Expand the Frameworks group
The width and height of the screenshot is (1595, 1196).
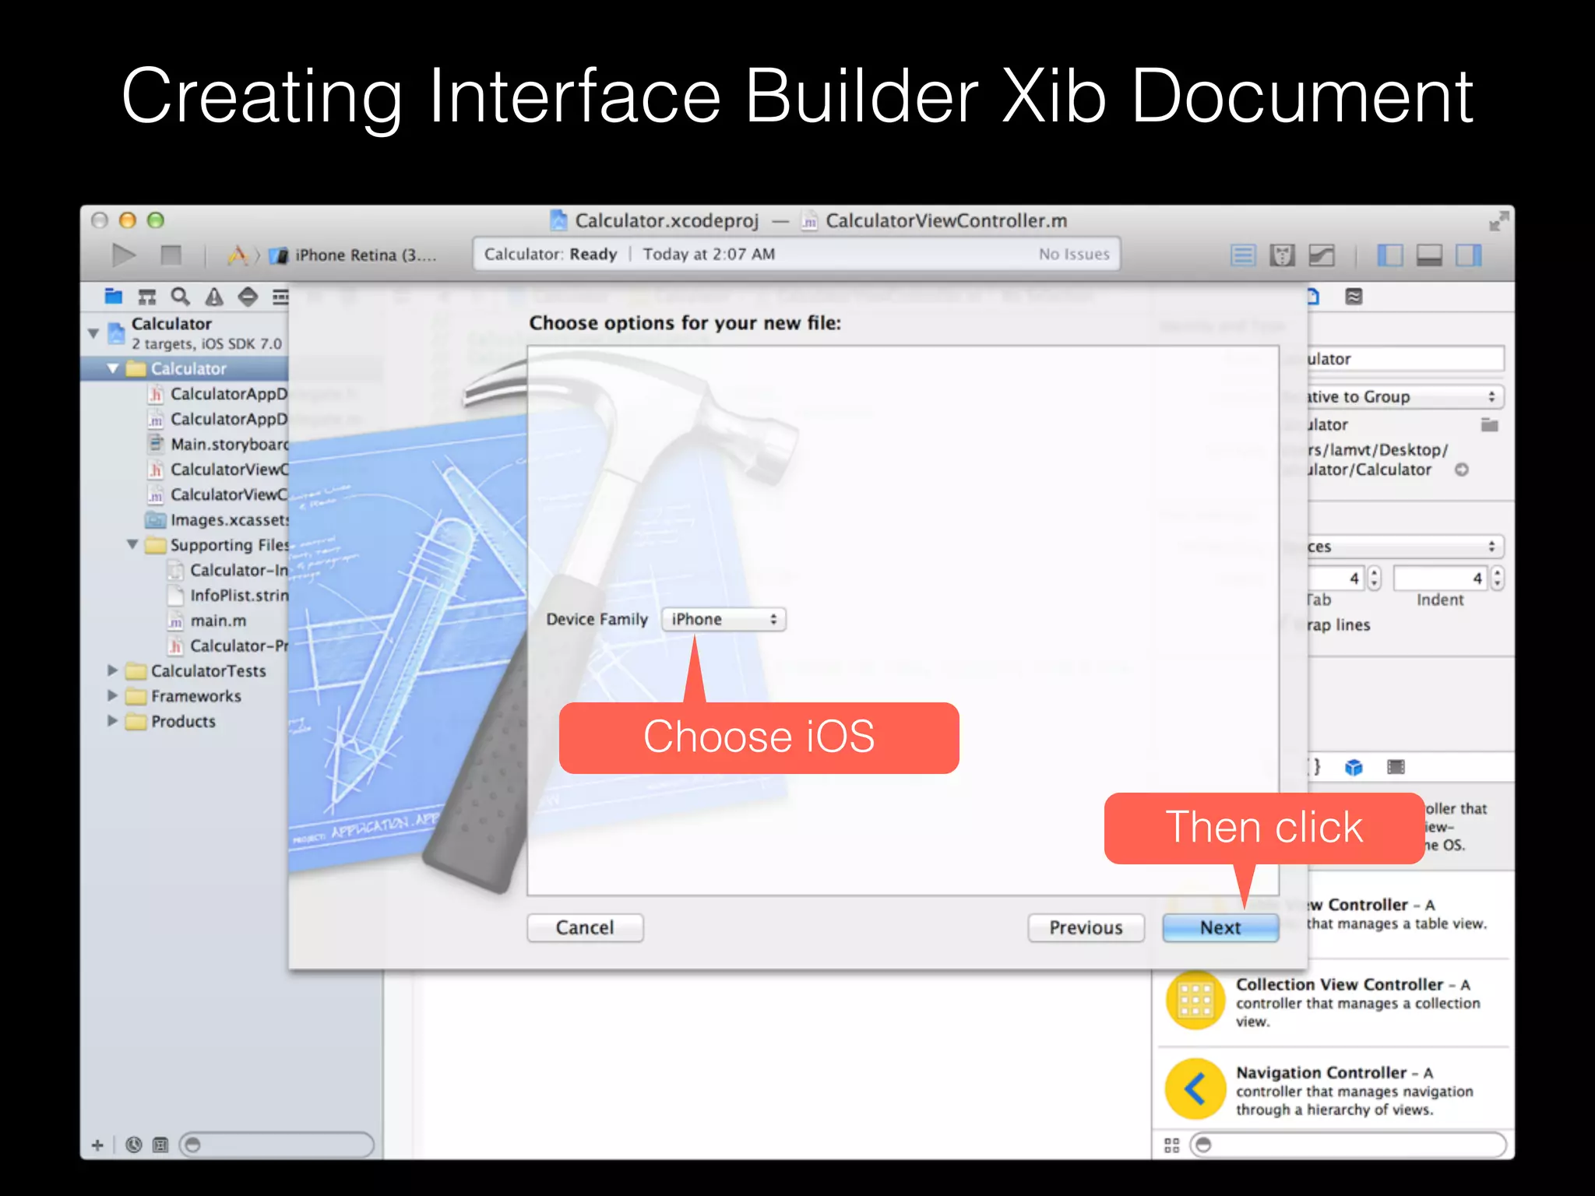112,695
